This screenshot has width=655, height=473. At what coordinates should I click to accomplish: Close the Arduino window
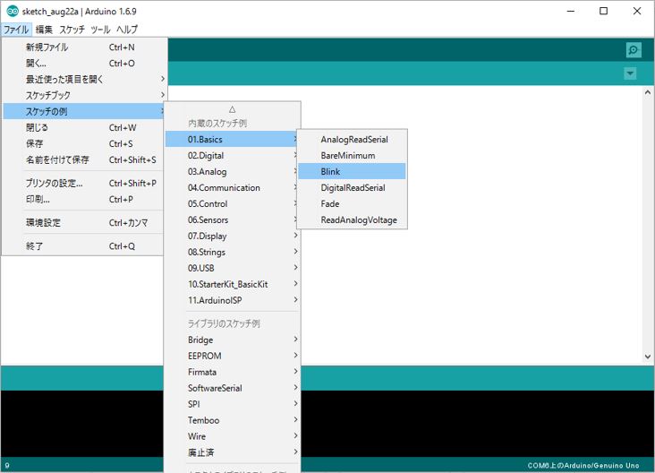tap(636, 12)
